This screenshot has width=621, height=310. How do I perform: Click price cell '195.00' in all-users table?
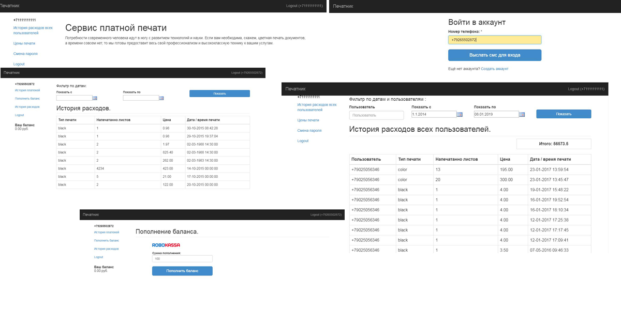click(x=513, y=169)
